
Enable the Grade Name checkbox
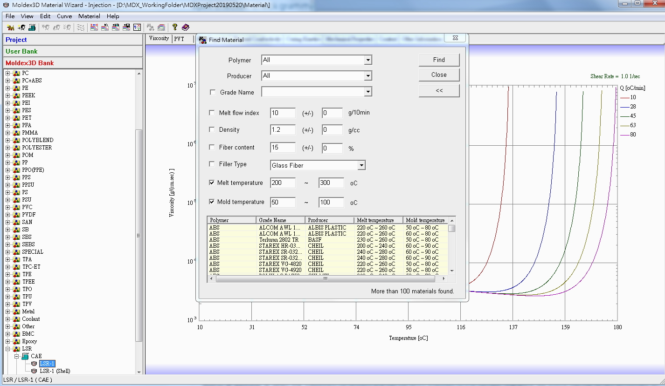click(213, 92)
